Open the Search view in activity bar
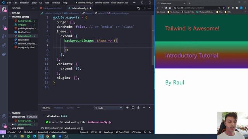Image resolution: width=248 pixels, height=139 pixels. [4, 18]
